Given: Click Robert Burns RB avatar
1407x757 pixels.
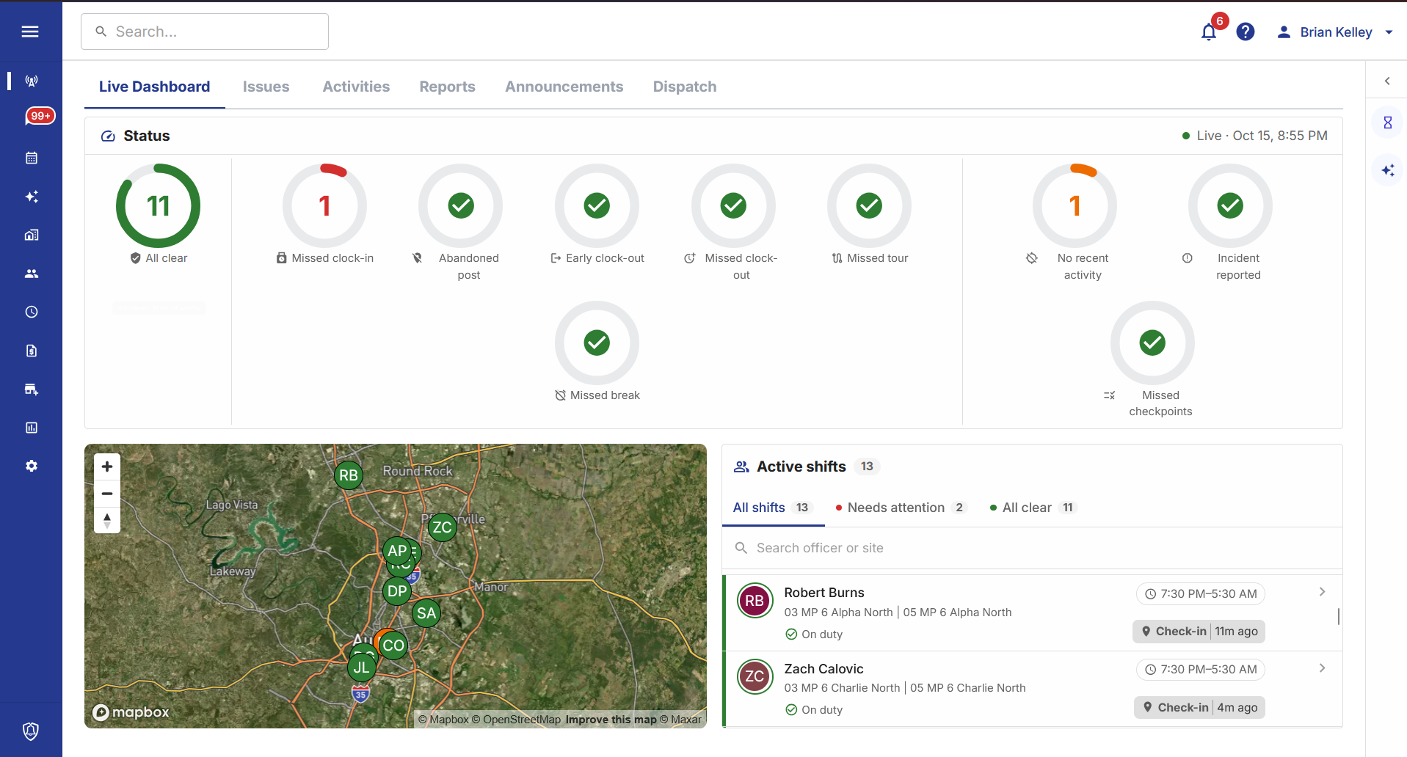Looking at the screenshot, I should pyautogui.click(x=755, y=601).
